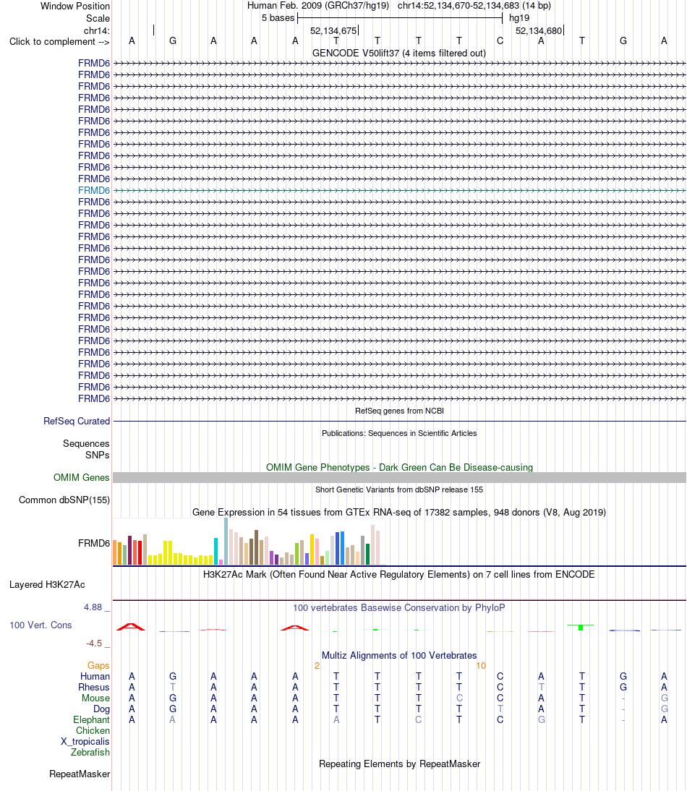687x791 pixels.
Task: Click 'Publications: Sequences in Scientific Articles' heading
Action: [399, 433]
